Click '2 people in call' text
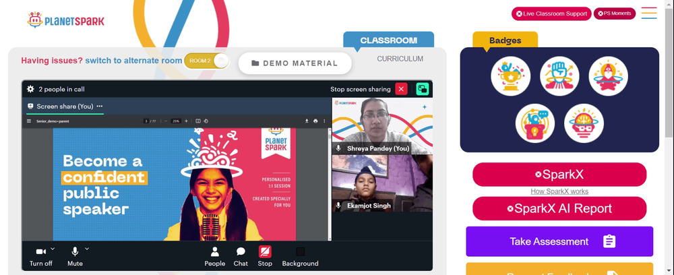Viewport: 674px width, 275px height. pos(61,90)
